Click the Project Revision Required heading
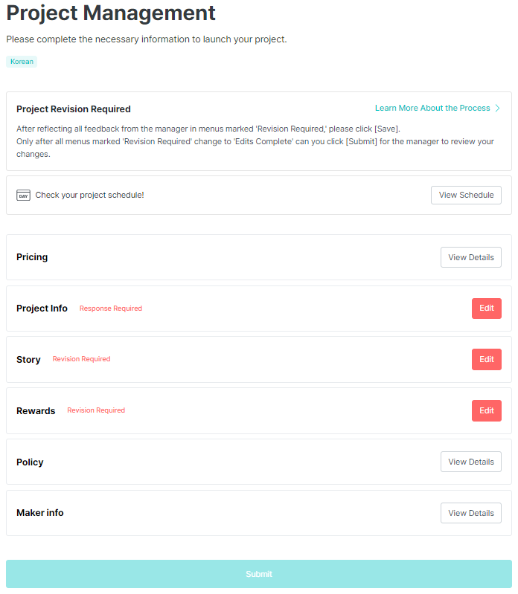 (74, 109)
